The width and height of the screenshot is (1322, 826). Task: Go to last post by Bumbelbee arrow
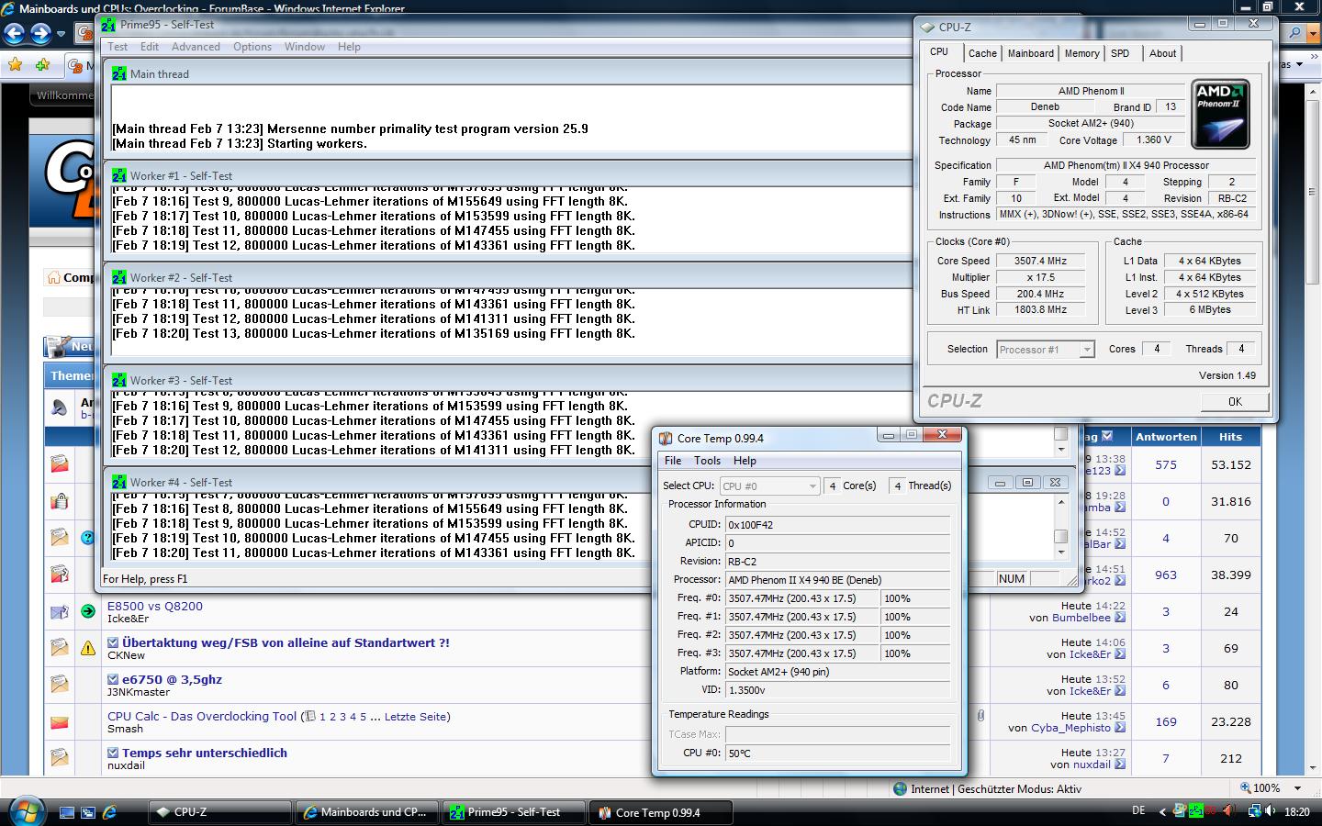click(1120, 618)
